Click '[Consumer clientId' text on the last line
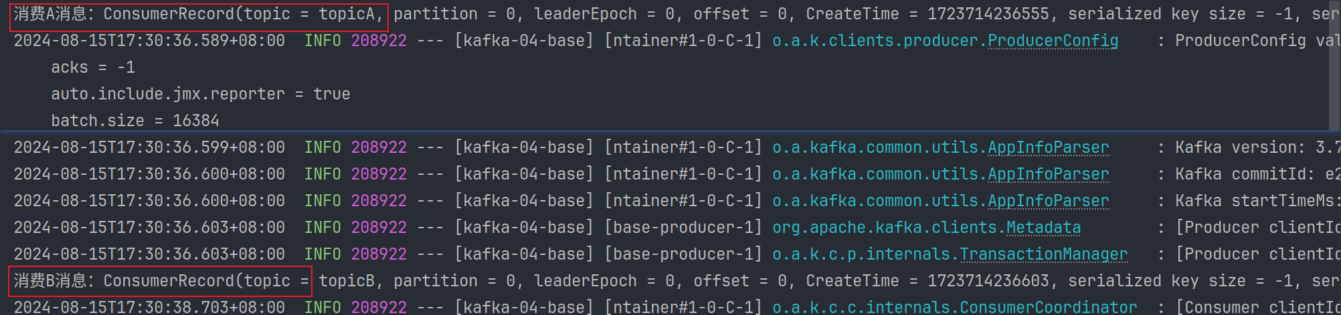Viewport: 1341px width, 315px height. click(x=1258, y=307)
